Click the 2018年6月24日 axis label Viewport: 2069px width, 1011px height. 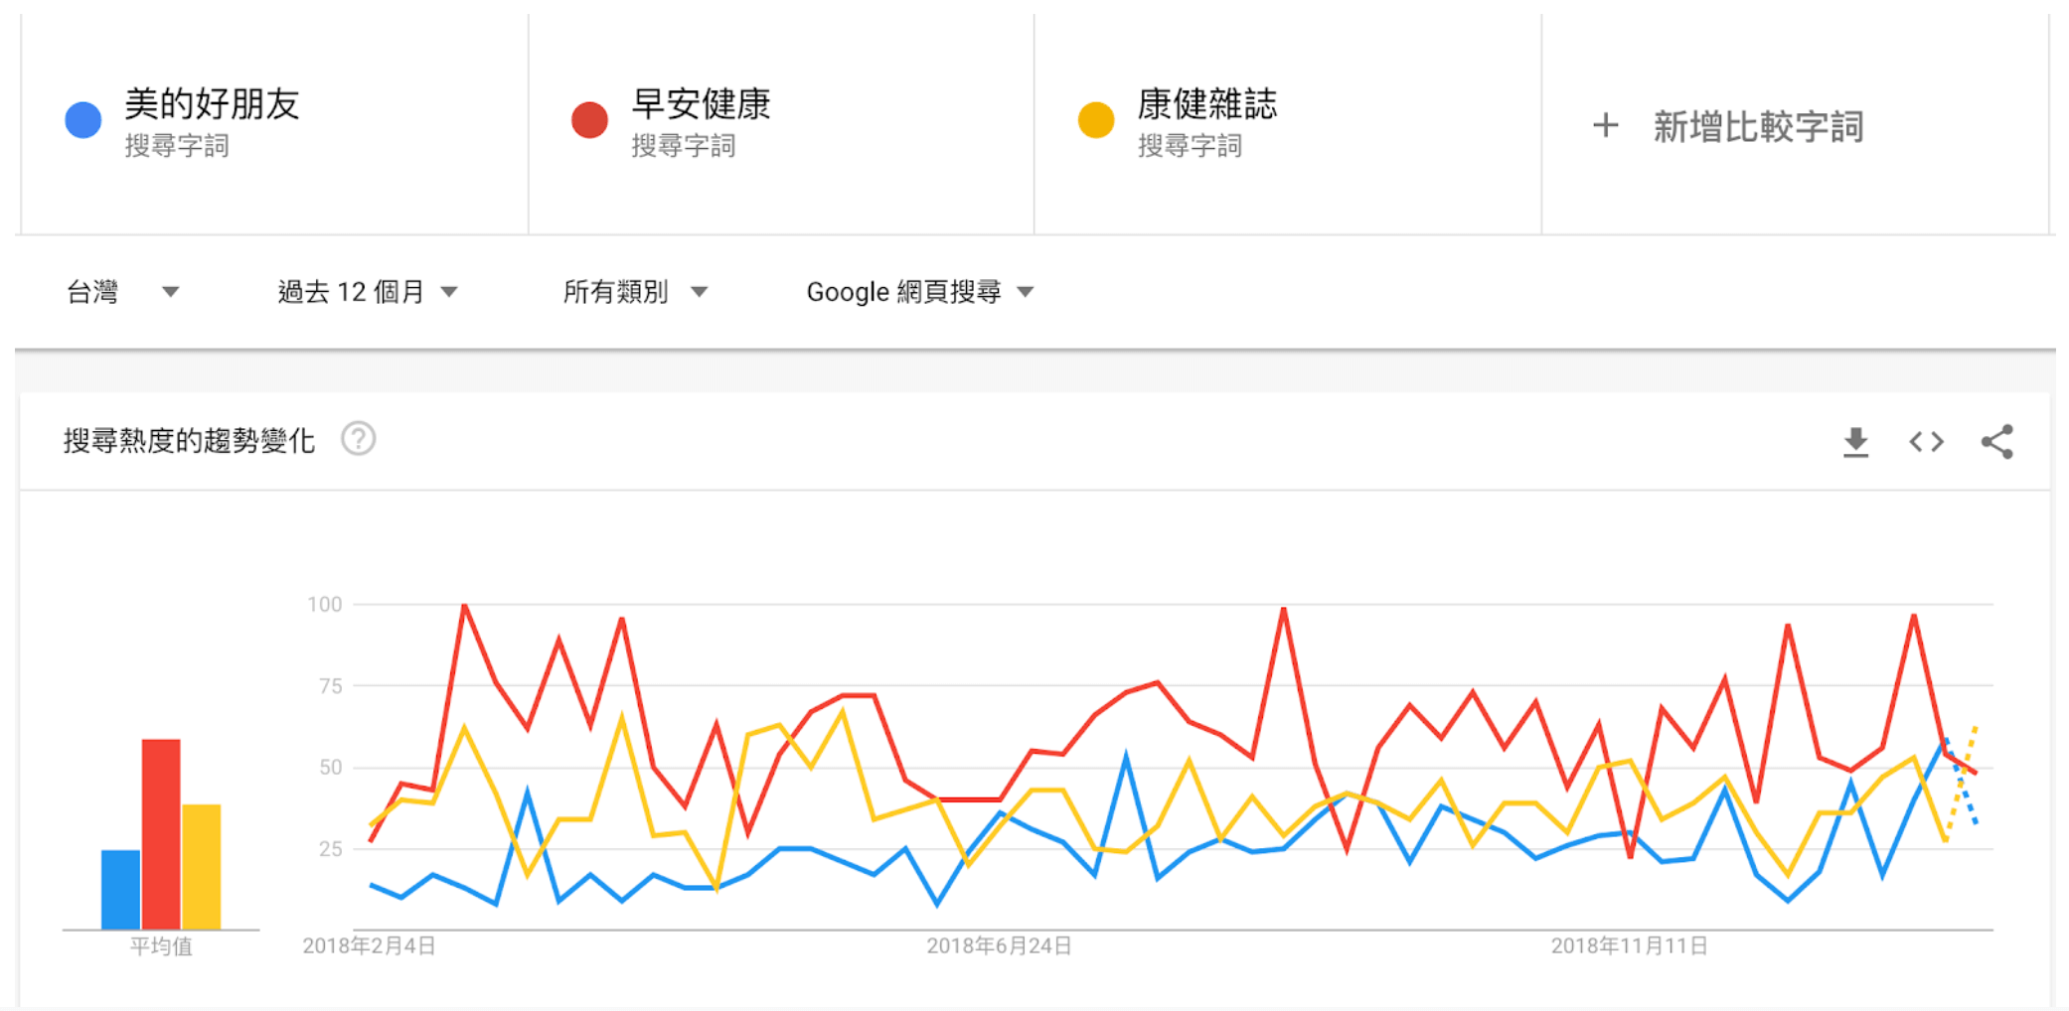(999, 945)
